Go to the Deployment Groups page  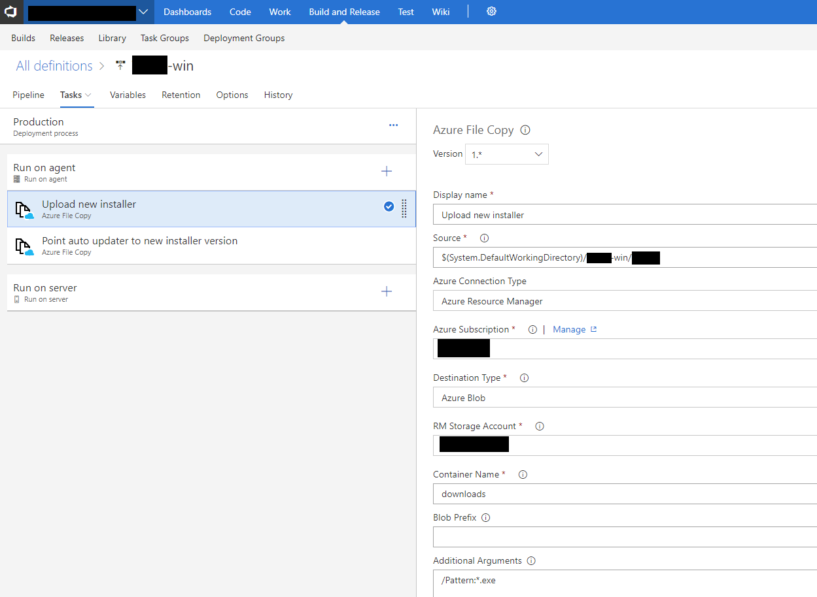pyautogui.click(x=244, y=38)
